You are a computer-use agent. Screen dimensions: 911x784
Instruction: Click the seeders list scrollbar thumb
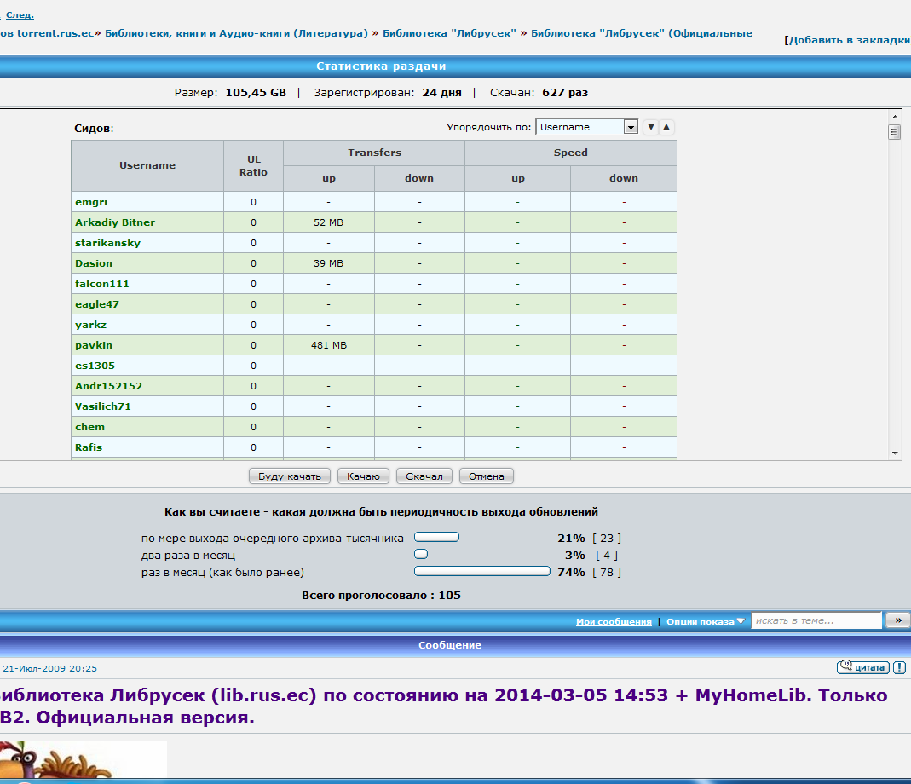pyautogui.click(x=895, y=132)
